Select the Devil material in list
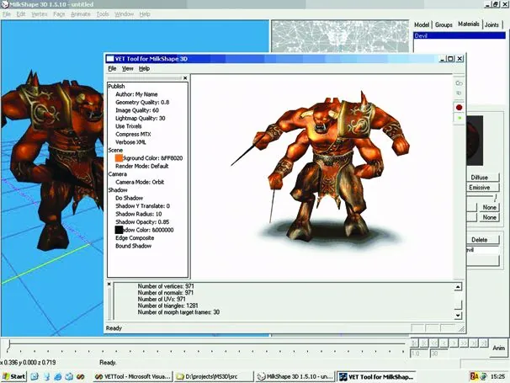Screen dimensions: 510x383 tap(460, 36)
